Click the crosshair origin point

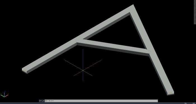pyautogui.click(x=83, y=71)
